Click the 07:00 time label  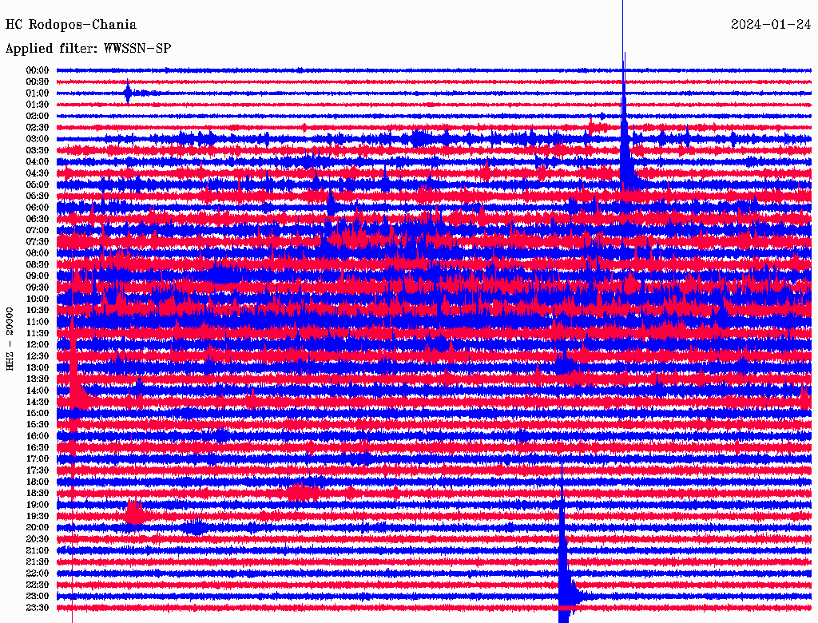click(38, 230)
